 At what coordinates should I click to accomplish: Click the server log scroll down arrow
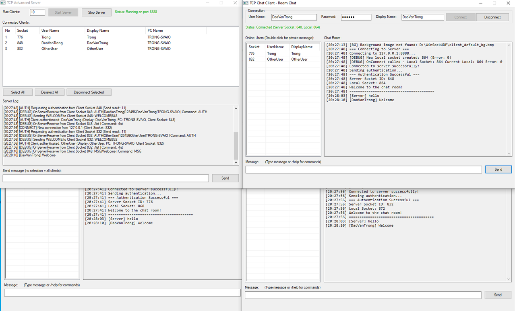coord(236,162)
